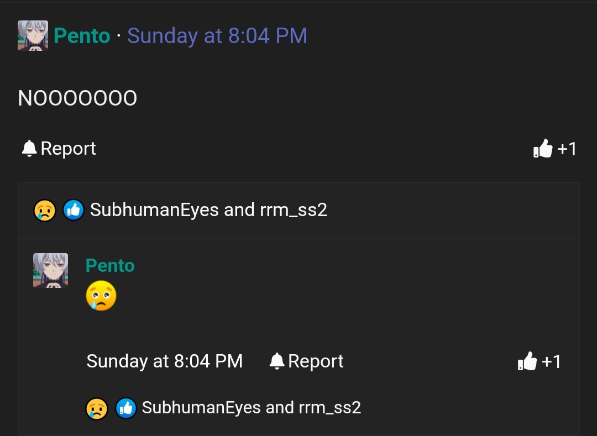The image size is (597, 436).
Task: Open Pento's profile from top username
Action: pyautogui.click(x=82, y=36)
